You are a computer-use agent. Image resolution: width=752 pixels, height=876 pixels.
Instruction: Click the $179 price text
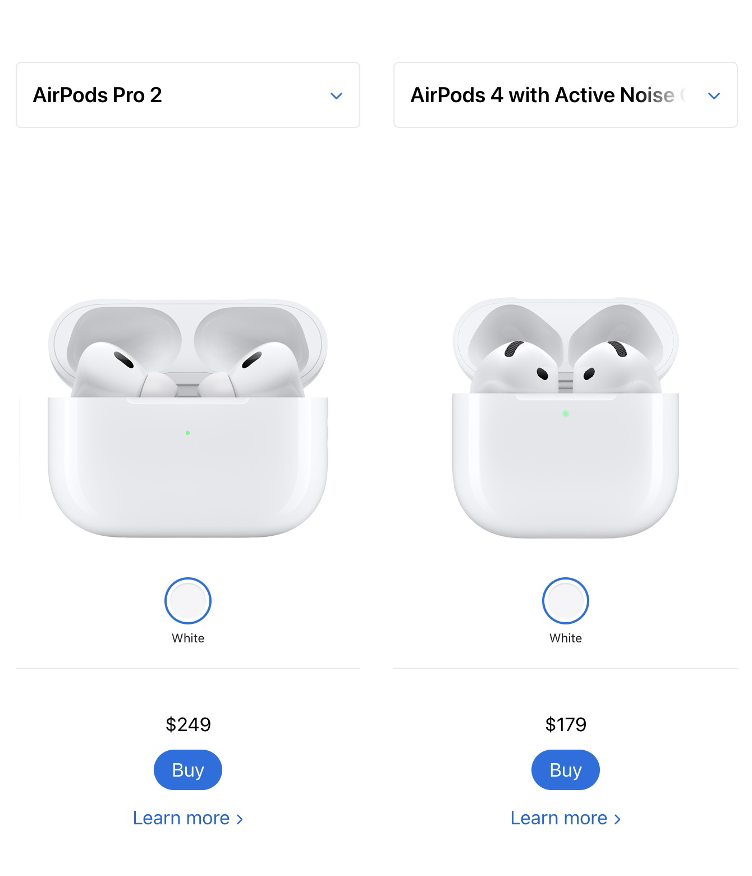click(x=566, y=724)
